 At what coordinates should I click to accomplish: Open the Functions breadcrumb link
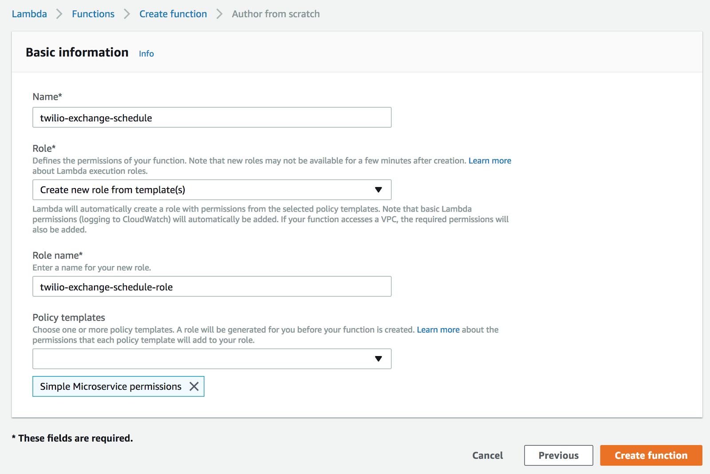click(x=93, y=14)
